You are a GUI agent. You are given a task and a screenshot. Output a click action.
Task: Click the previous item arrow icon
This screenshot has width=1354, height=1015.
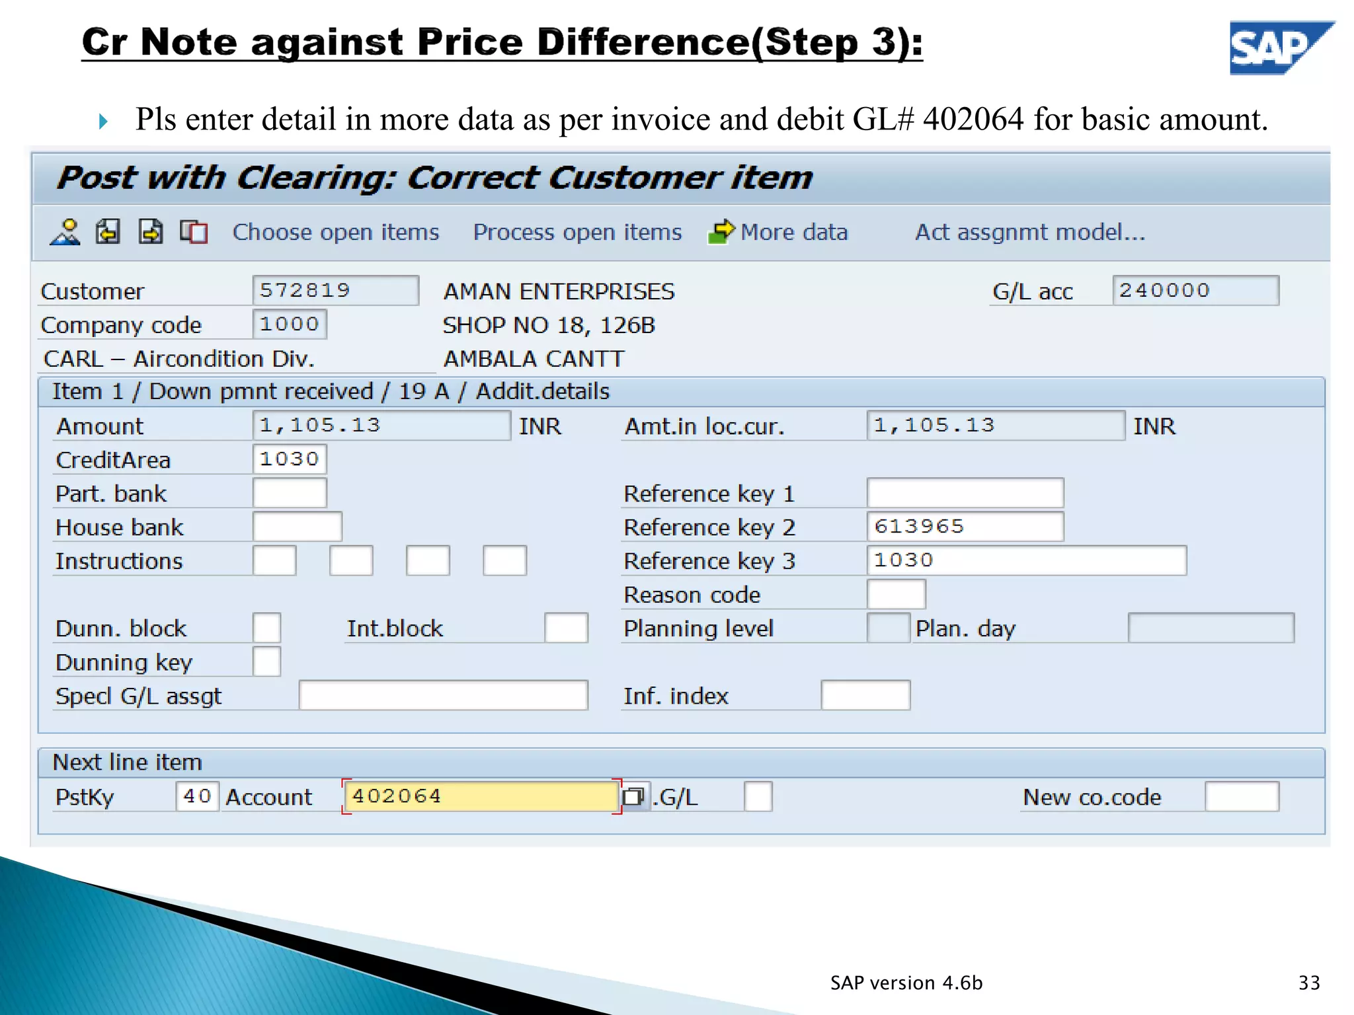(108, 232)
